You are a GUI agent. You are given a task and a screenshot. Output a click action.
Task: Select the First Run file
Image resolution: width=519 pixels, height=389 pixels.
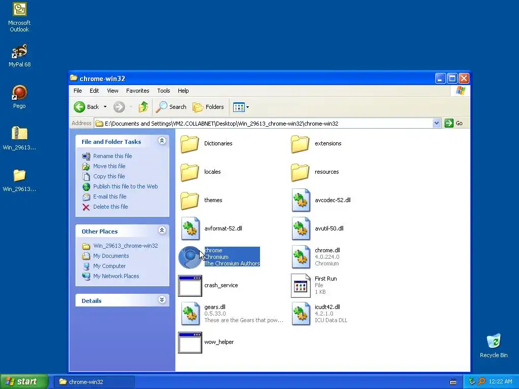(314, 286)
